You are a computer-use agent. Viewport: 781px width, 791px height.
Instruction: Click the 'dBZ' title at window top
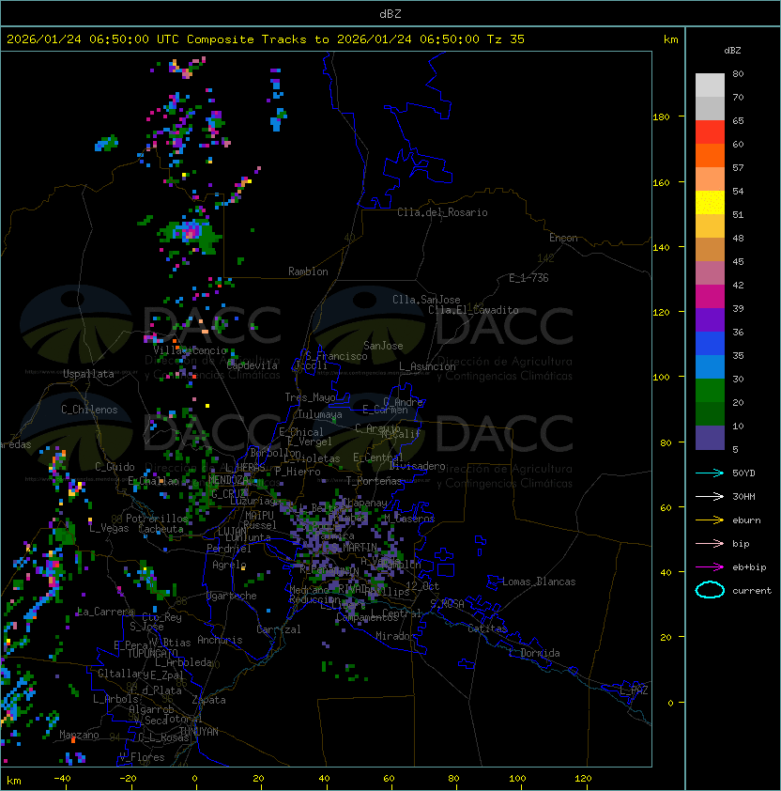pos(390,14)
